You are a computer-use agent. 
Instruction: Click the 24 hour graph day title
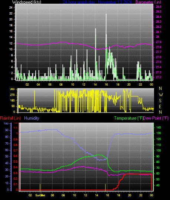tap(97, 2)
